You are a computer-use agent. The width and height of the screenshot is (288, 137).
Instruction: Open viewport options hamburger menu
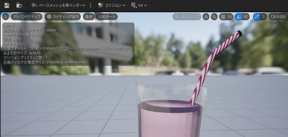pos(5,17)
